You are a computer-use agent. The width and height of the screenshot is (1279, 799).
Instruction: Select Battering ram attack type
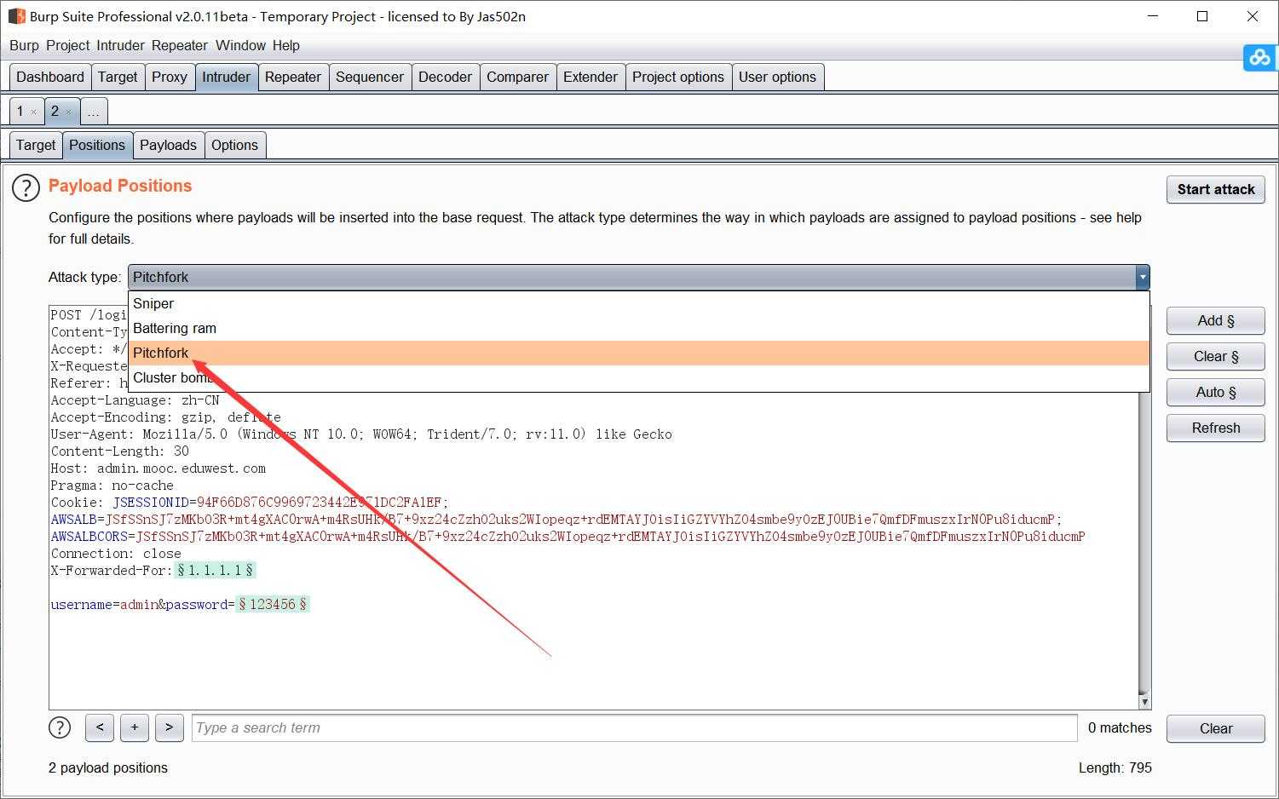pos(638,329)
